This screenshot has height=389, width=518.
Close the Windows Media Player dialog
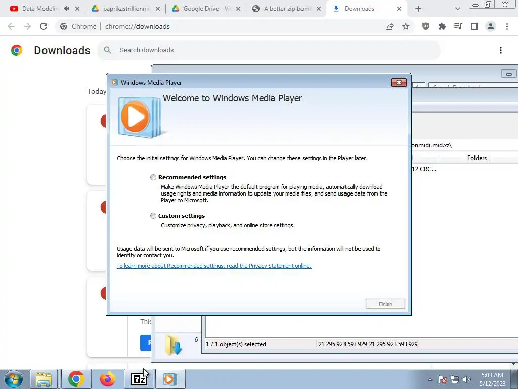click(399, 83)
